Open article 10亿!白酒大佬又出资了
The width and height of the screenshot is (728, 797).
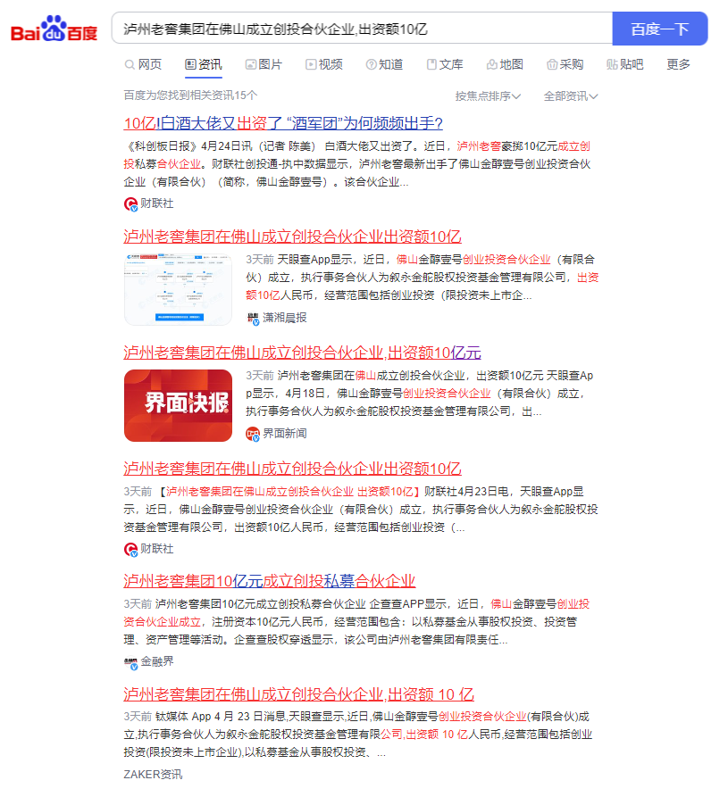[x=283, y=123]
